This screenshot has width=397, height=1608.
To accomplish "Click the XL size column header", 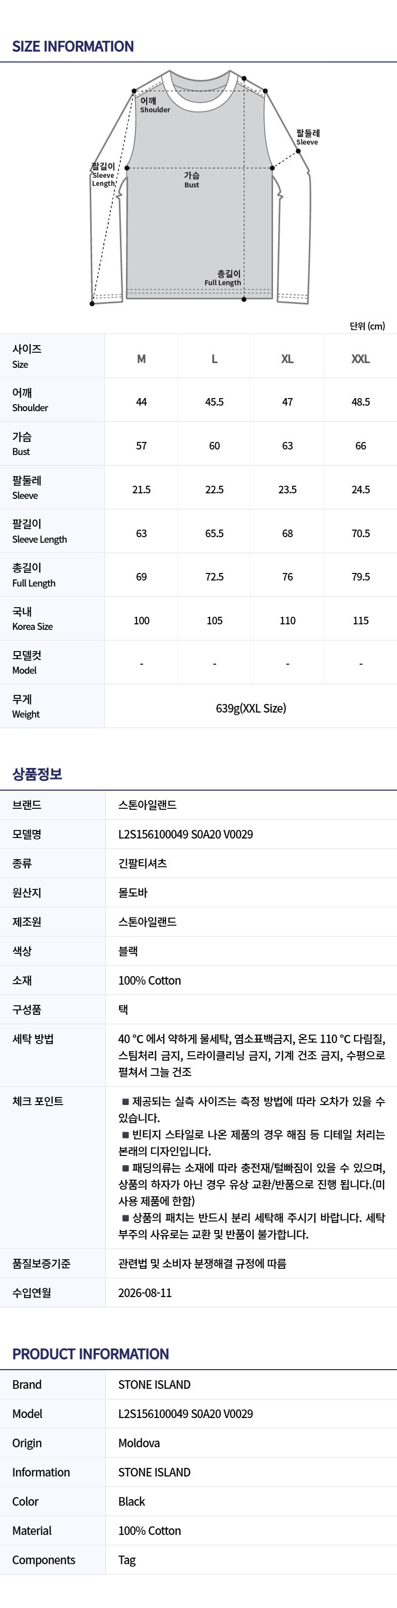I will click(287, 359).
